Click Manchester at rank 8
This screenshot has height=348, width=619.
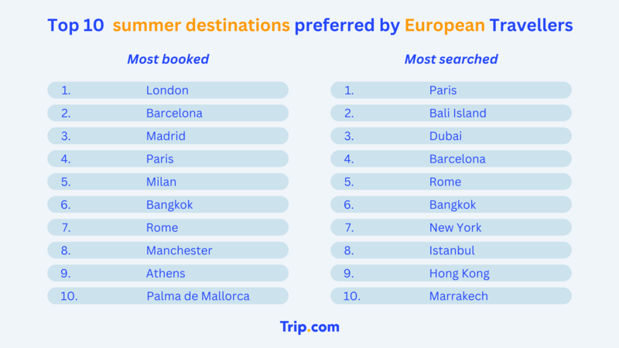168,250
